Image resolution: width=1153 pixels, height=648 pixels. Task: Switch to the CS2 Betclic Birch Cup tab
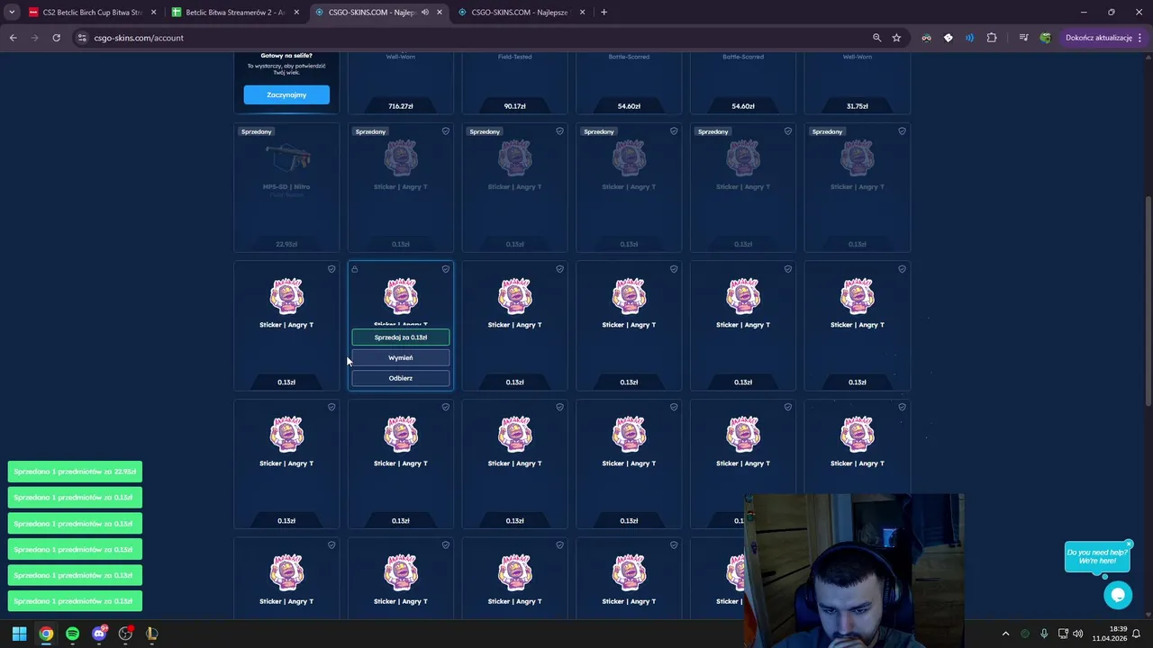coord(93,13)
